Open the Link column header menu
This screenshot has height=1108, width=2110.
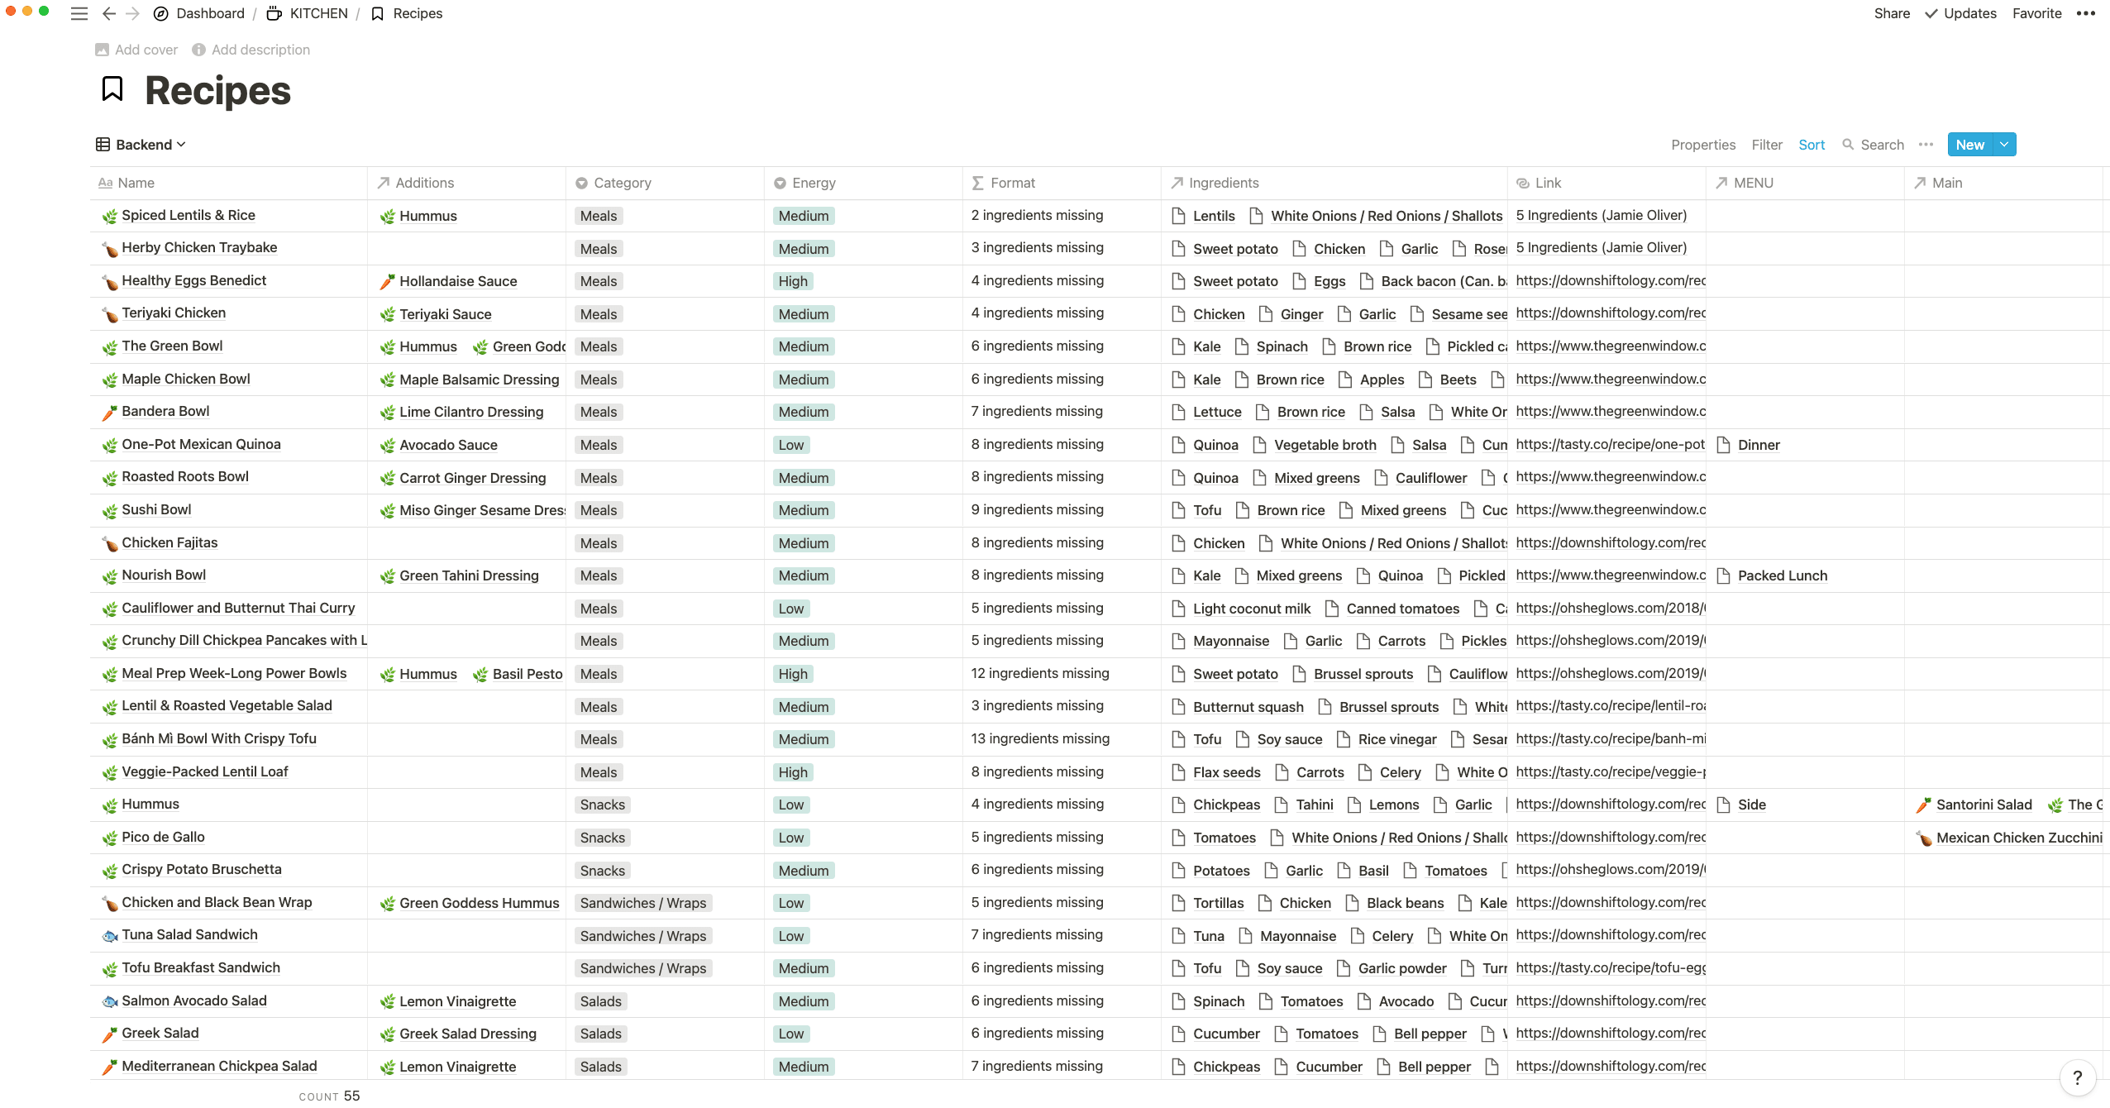pyautogui.click(x=1606, y=183)
